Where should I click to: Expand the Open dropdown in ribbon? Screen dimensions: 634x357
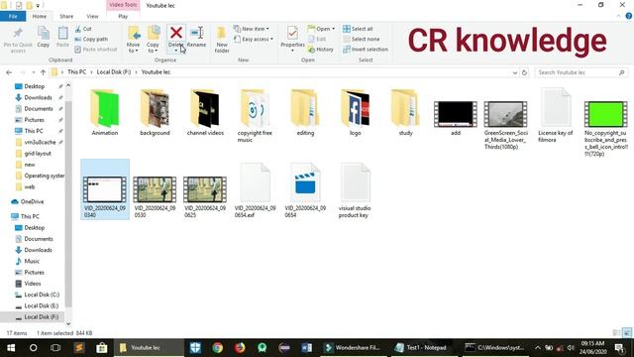click(321, 29)
